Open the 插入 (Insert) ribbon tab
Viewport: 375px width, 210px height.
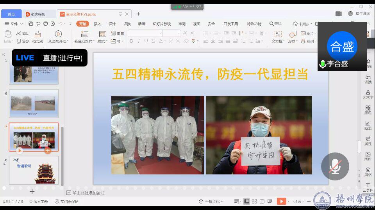click(x=97, y=24)
